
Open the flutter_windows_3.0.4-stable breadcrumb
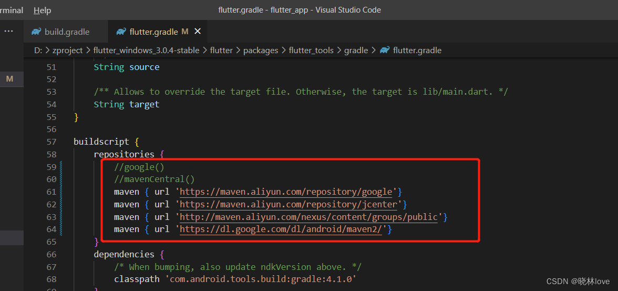pyautogui.click(x=146, y=50)
